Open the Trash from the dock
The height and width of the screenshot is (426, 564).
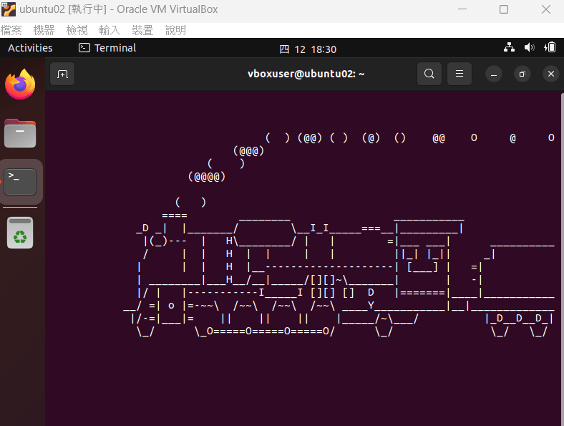coord(20,233)
